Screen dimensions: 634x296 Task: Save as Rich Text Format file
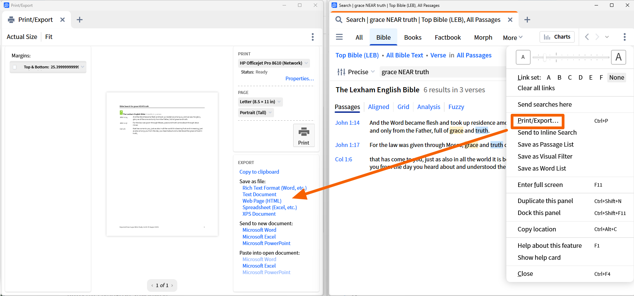(x=274, y=188)
